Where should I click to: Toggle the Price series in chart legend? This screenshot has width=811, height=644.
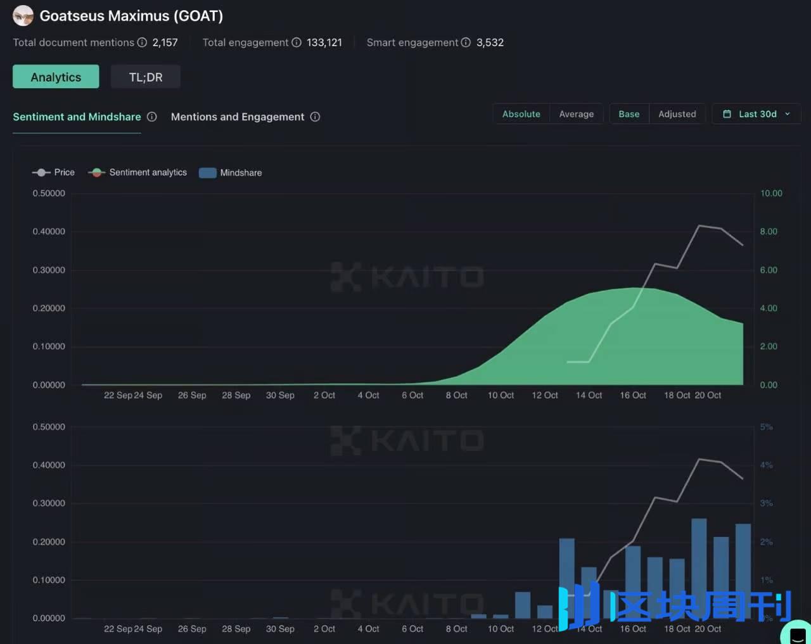point(53,172)
